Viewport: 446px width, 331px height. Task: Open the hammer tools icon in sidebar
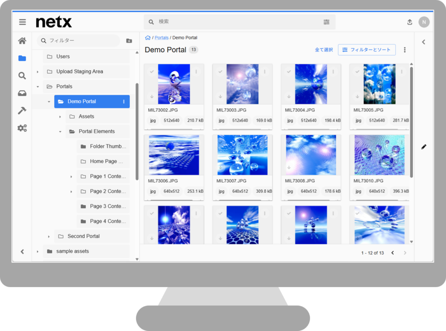coord(22,111)
